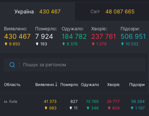This screenshot has width=149, height=116.
Task: Click the sort arrow next to Виявлено column
Action: tap(56, 84)
